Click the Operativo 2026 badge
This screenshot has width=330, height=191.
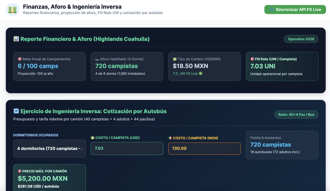pyautogui.click(x=301, y=39)
